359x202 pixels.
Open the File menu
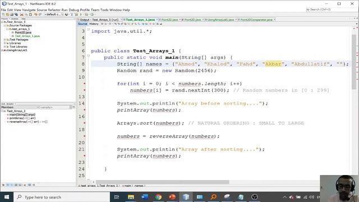pyautogui.click(x=3, y=10)
